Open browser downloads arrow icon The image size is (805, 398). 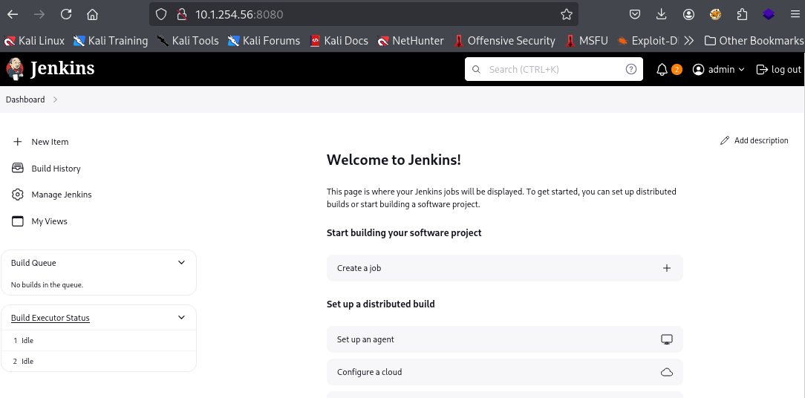coord(662,14)
